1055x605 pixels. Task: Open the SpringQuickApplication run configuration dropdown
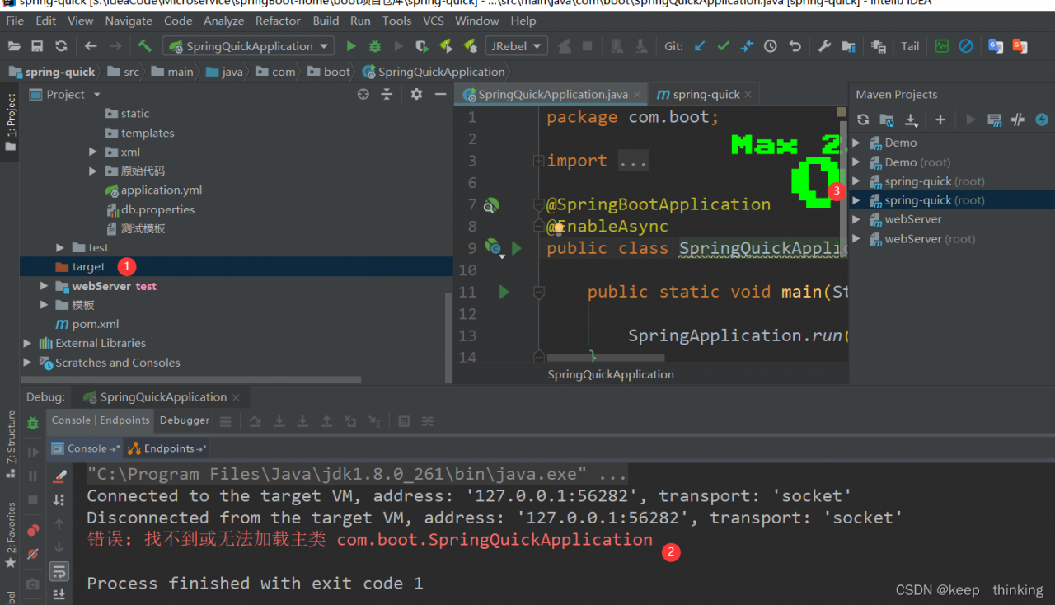248,46
